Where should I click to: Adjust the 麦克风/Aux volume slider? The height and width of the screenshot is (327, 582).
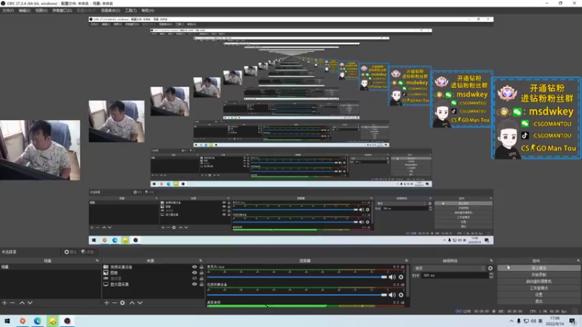pos(298,277)
